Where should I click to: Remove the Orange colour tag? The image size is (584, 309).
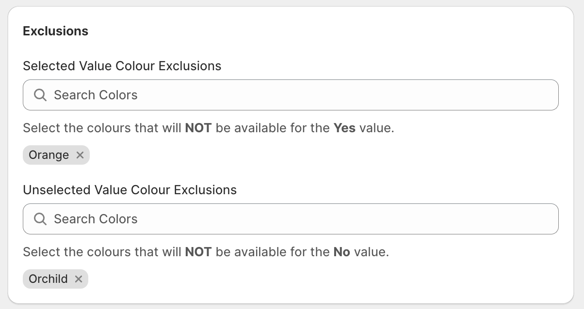pyautogui.click(x=80, y=155)
